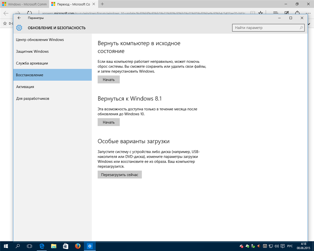The image size is (314, 251).
Task: Click the Settings gear taskbar button
Action: [x=90, y=246]
